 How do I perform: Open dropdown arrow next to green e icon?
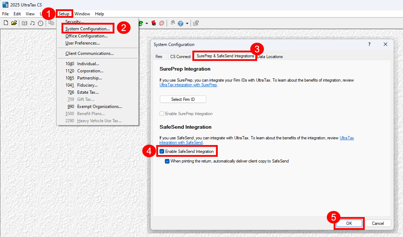point(147,24)
